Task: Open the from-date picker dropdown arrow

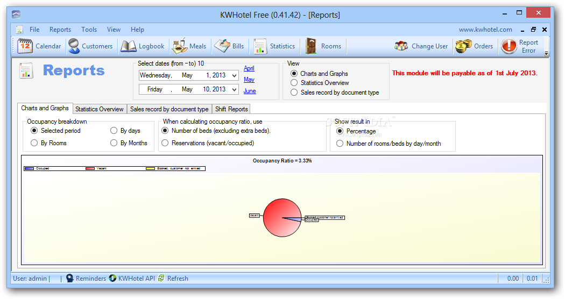Action: pyautogui.click(x=234, y=76)
